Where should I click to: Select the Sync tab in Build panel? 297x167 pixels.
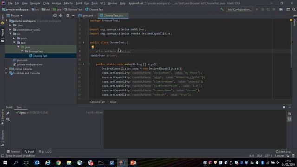pyautogui.click(x=19, y=107)
